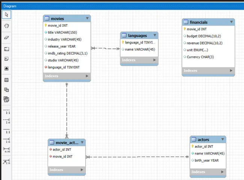Select the movies to languages relationship line
Image resolution: width=244 pixels, height=180 pixels.
click(105, 48)
